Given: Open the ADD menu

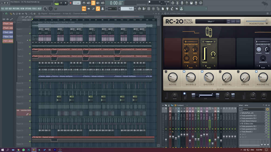Looking at the screenshot, I should [10, 9].
